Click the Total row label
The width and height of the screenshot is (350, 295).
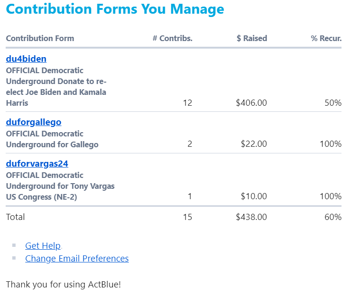[x=15, y=217]
